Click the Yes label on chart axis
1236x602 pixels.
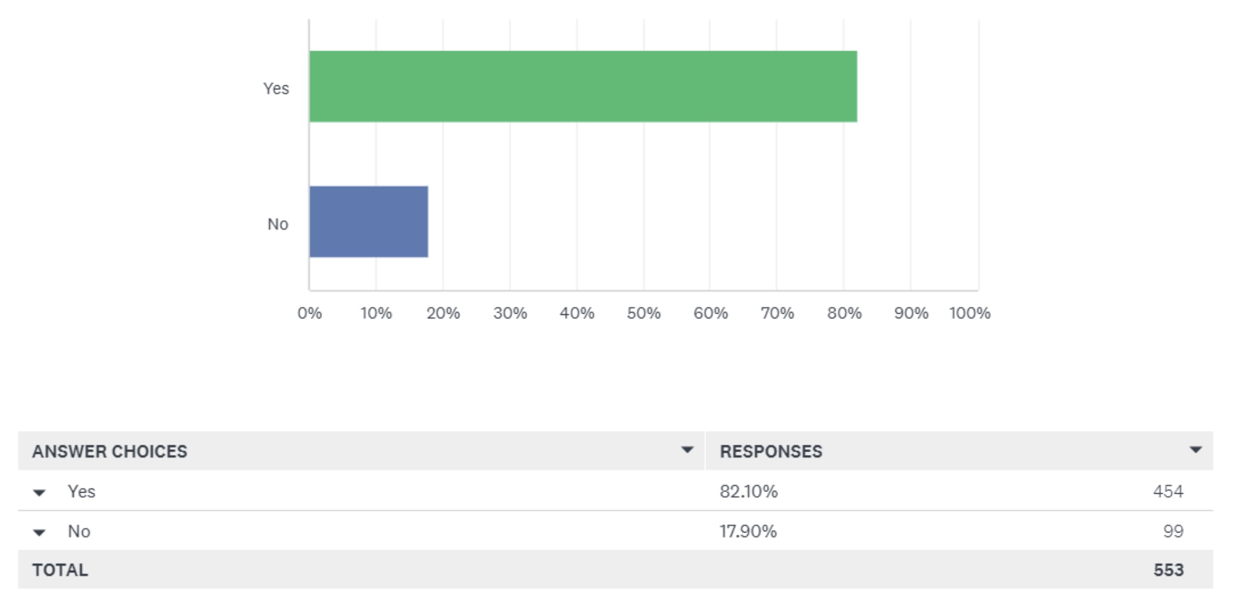click(276, 89)
